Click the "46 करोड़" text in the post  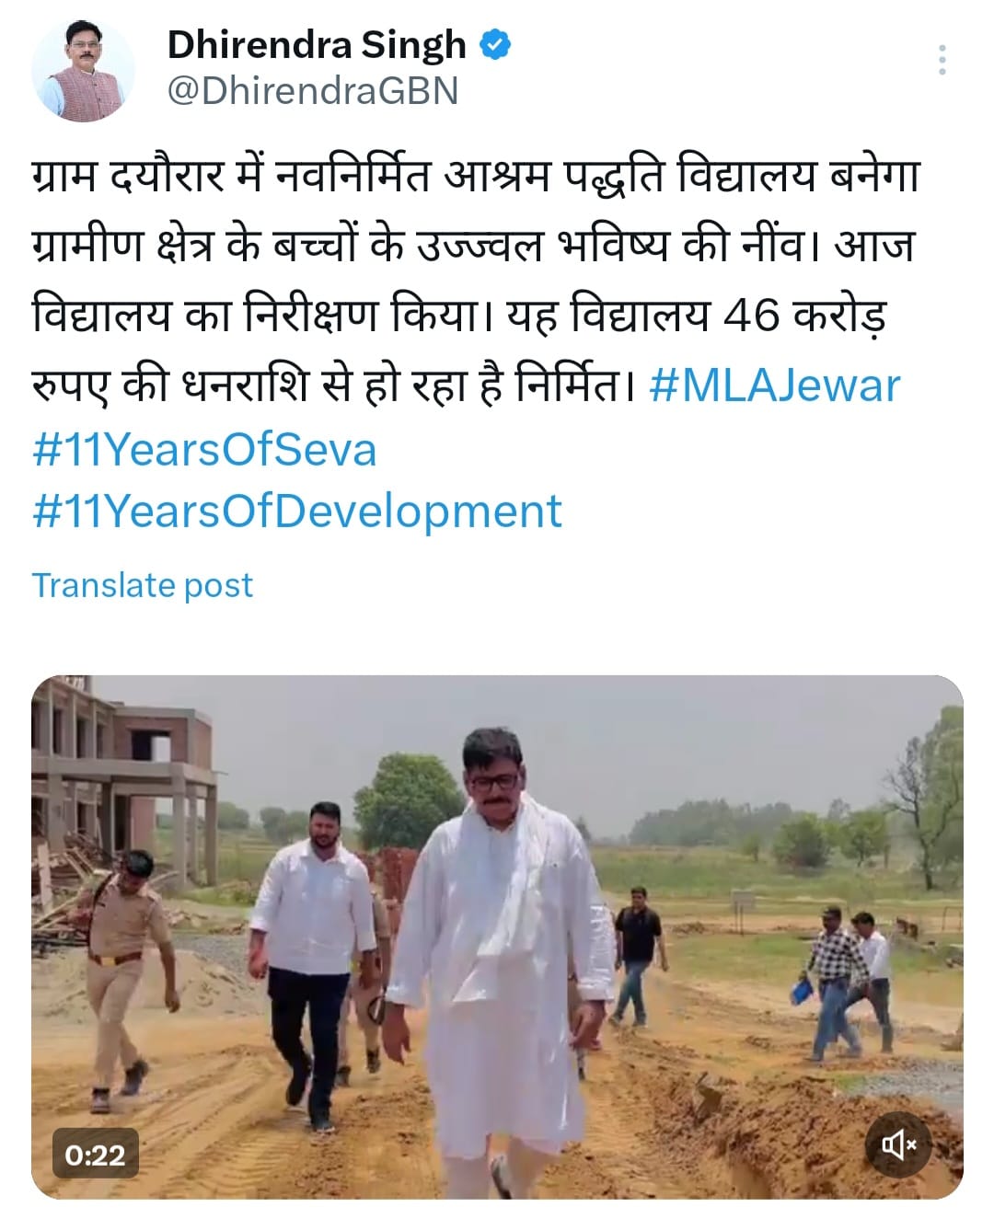[x=806, y=316]
